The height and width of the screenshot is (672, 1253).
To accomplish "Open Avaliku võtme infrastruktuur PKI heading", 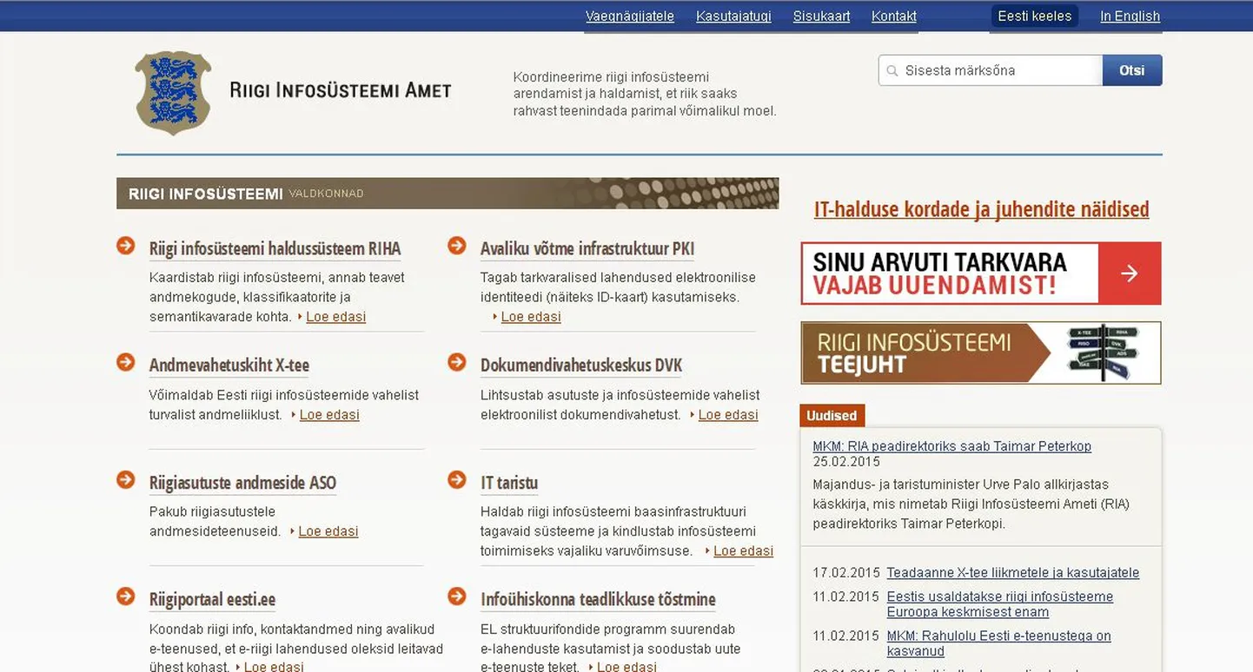I will [587, 249].
